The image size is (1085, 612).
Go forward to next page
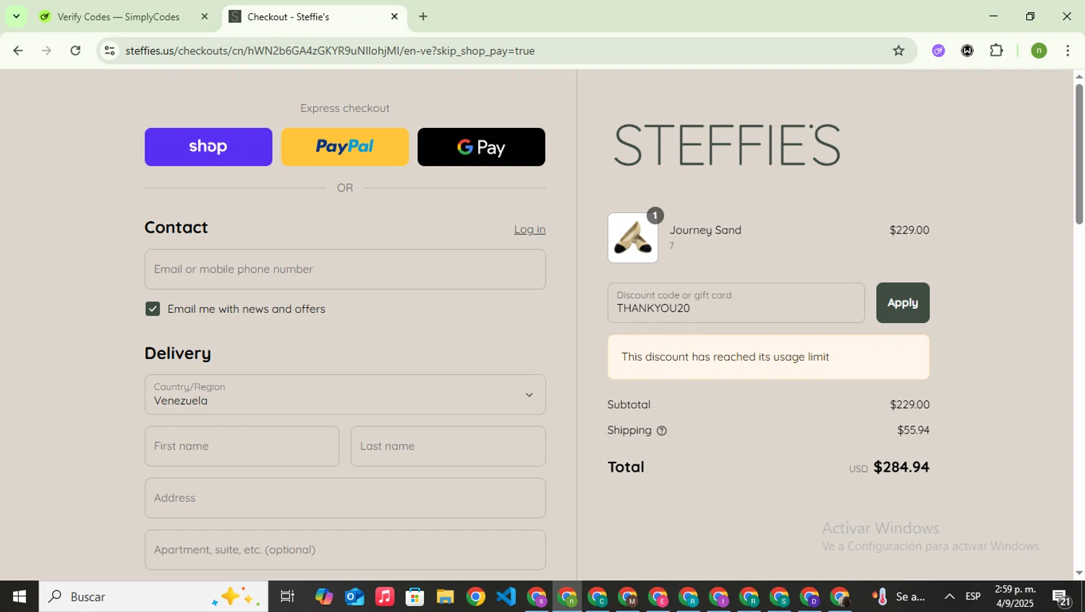coord(46,51)
